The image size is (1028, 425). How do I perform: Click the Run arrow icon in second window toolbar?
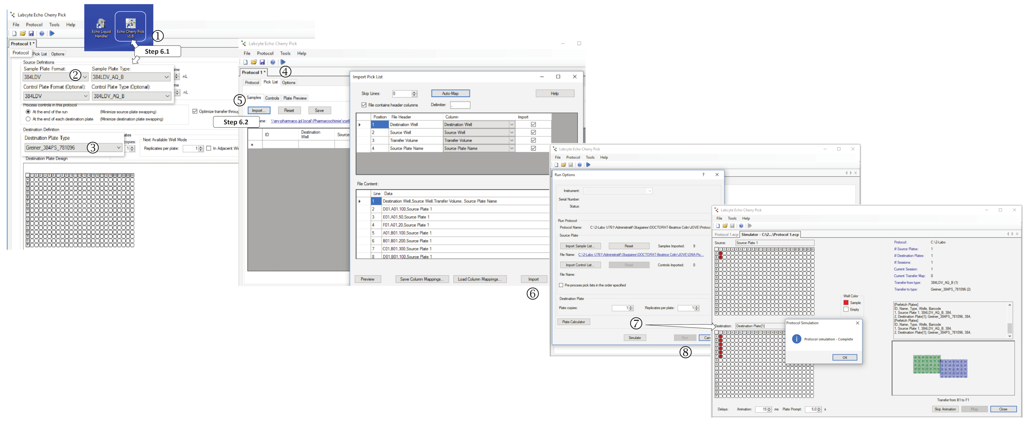click(x=283, y=62)
